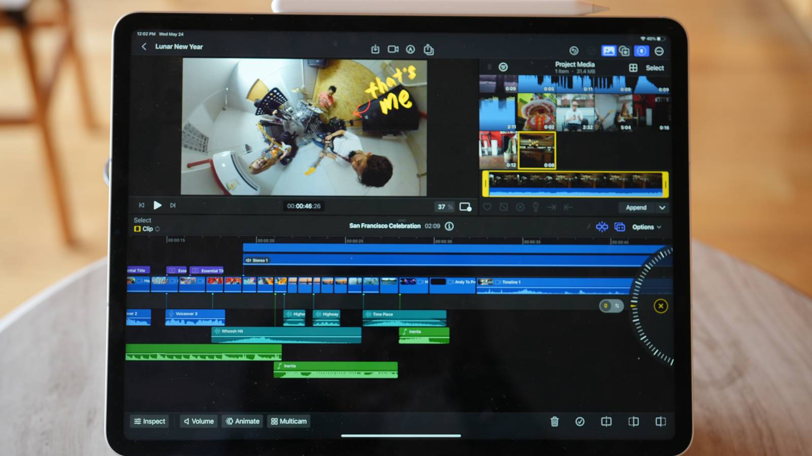812x456 pixels.
Task: Delete the selected clip with the trash icon
Action: pos(554,422)
